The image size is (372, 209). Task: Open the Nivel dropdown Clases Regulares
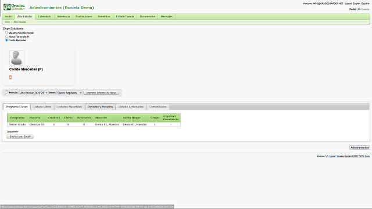click(70, 93)
